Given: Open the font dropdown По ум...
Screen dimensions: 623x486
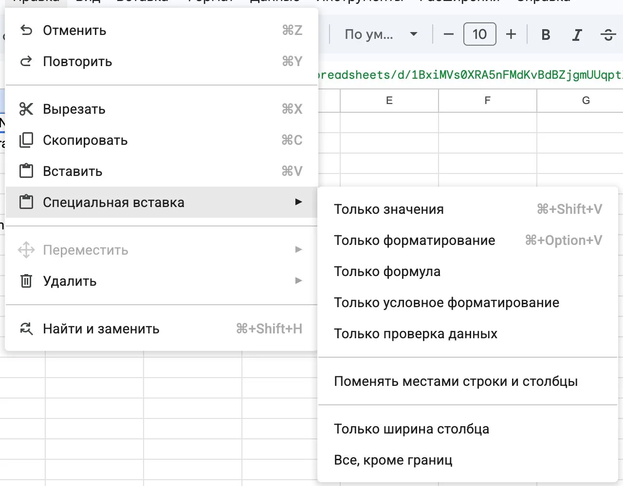Looking at the screenshot, I should (381, 35).
